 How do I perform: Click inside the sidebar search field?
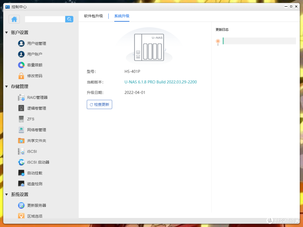click(45, 19)
